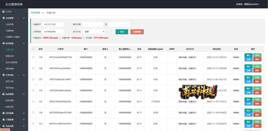Screen dimensions: 268x131
Task: Click 确认 for order row 137
Action: (x=249, y=77)
